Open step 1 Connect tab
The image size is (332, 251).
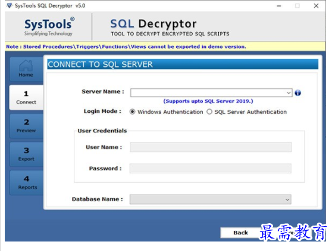26,97
